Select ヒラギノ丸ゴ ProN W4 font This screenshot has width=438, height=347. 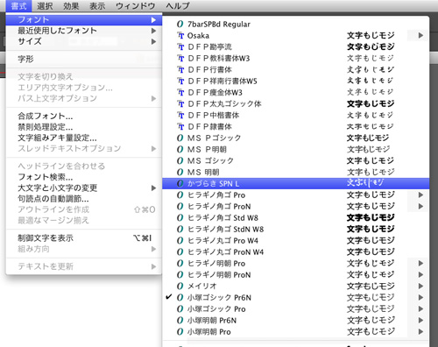(295, 251)
